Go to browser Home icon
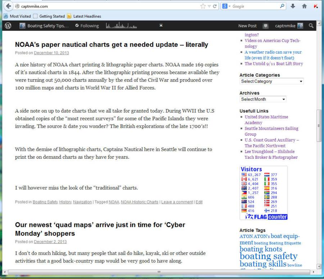This screenshot has width=324, height=279. click(304, 6)
